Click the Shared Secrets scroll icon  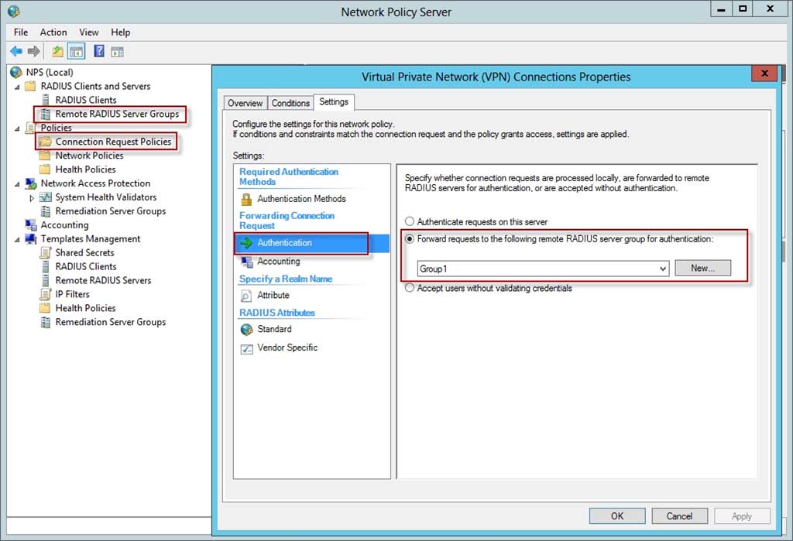click(46, 252)
